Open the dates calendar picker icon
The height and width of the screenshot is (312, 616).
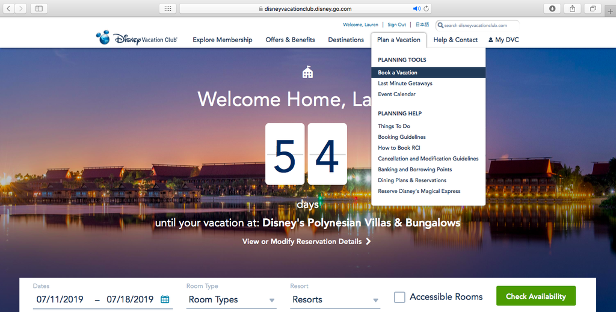[x=165, y=299]
